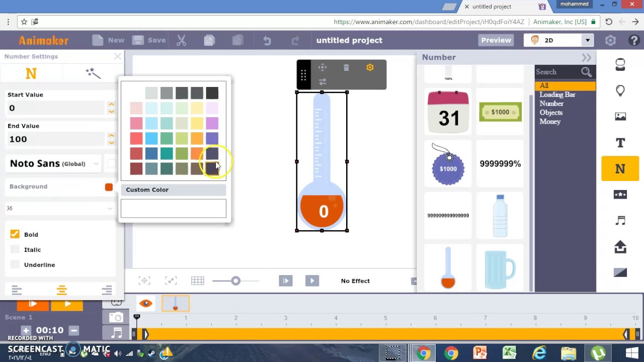Open the Upload icon in right sidebar
Viewport: 644px width, 362px height.
[x=620, y=247]
